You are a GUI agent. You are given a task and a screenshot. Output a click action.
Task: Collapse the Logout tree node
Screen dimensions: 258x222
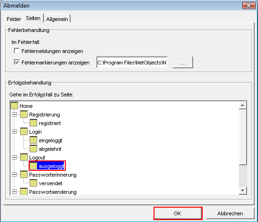point(14,158)
